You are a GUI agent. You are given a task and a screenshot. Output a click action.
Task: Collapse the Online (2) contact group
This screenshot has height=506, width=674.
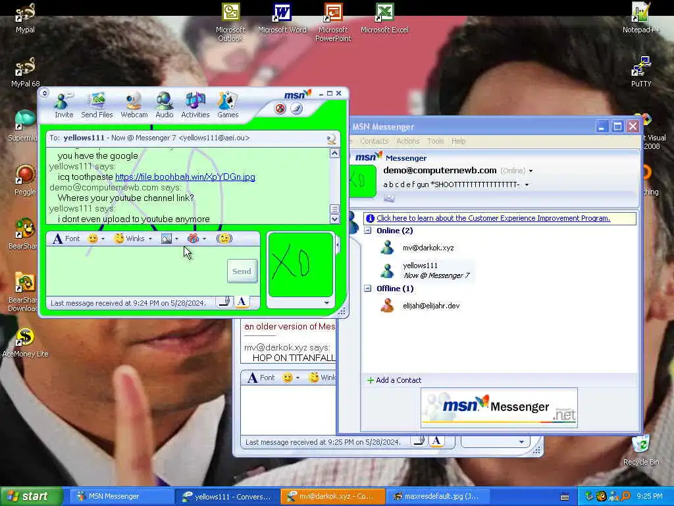tap(367, 231)
